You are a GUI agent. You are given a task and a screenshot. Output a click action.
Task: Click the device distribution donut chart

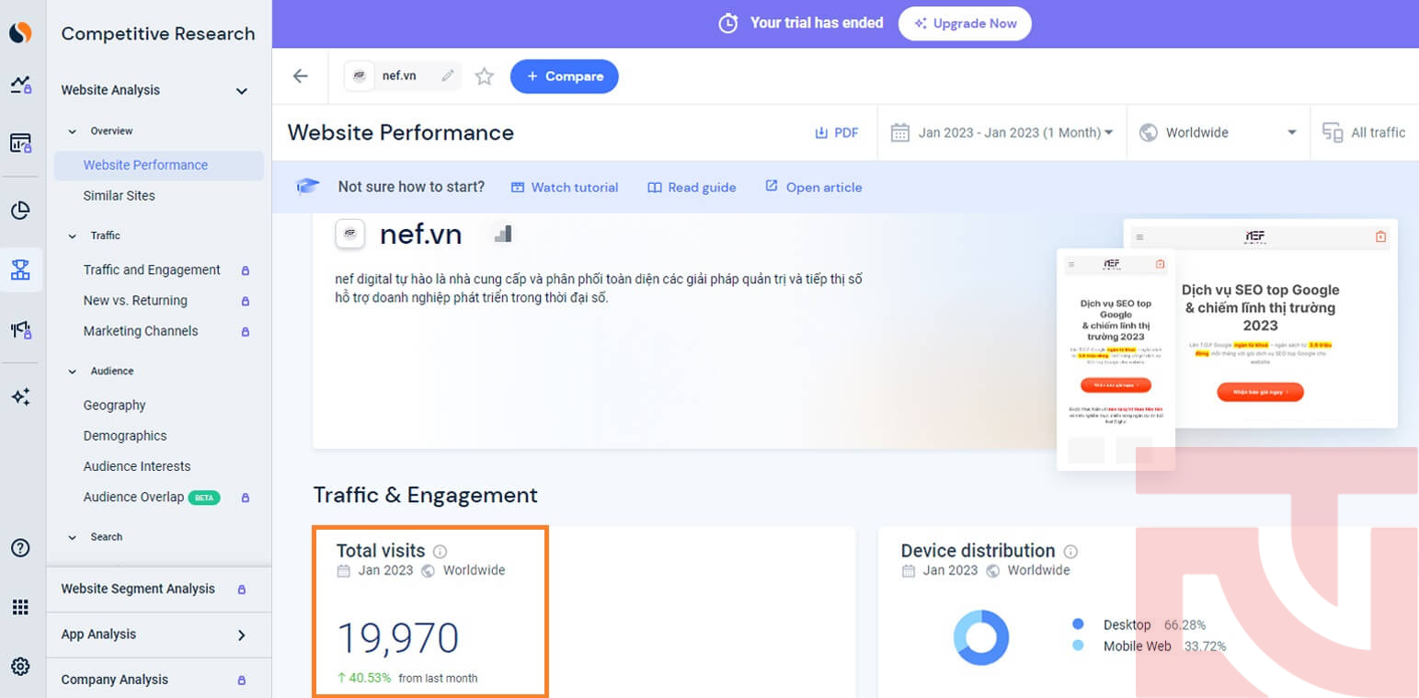coord(981,637)
